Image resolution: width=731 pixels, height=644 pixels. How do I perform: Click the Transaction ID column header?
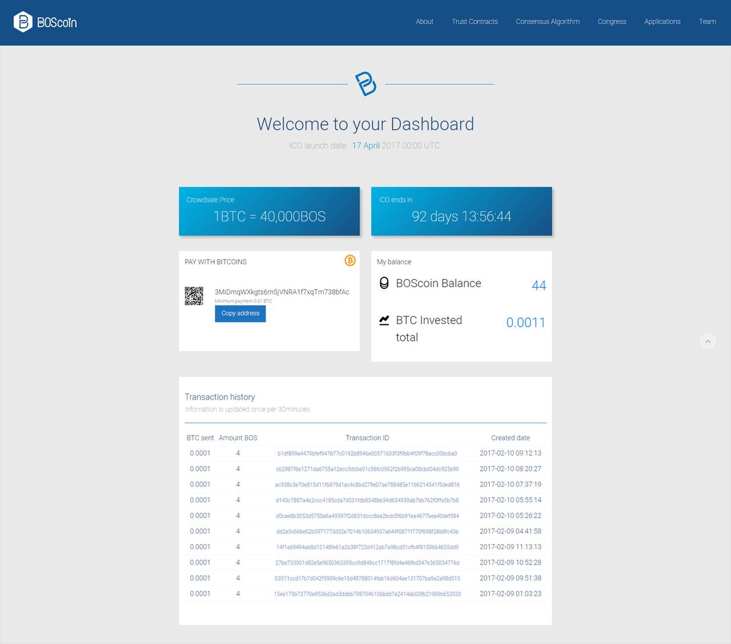click(x=367, y=438)
